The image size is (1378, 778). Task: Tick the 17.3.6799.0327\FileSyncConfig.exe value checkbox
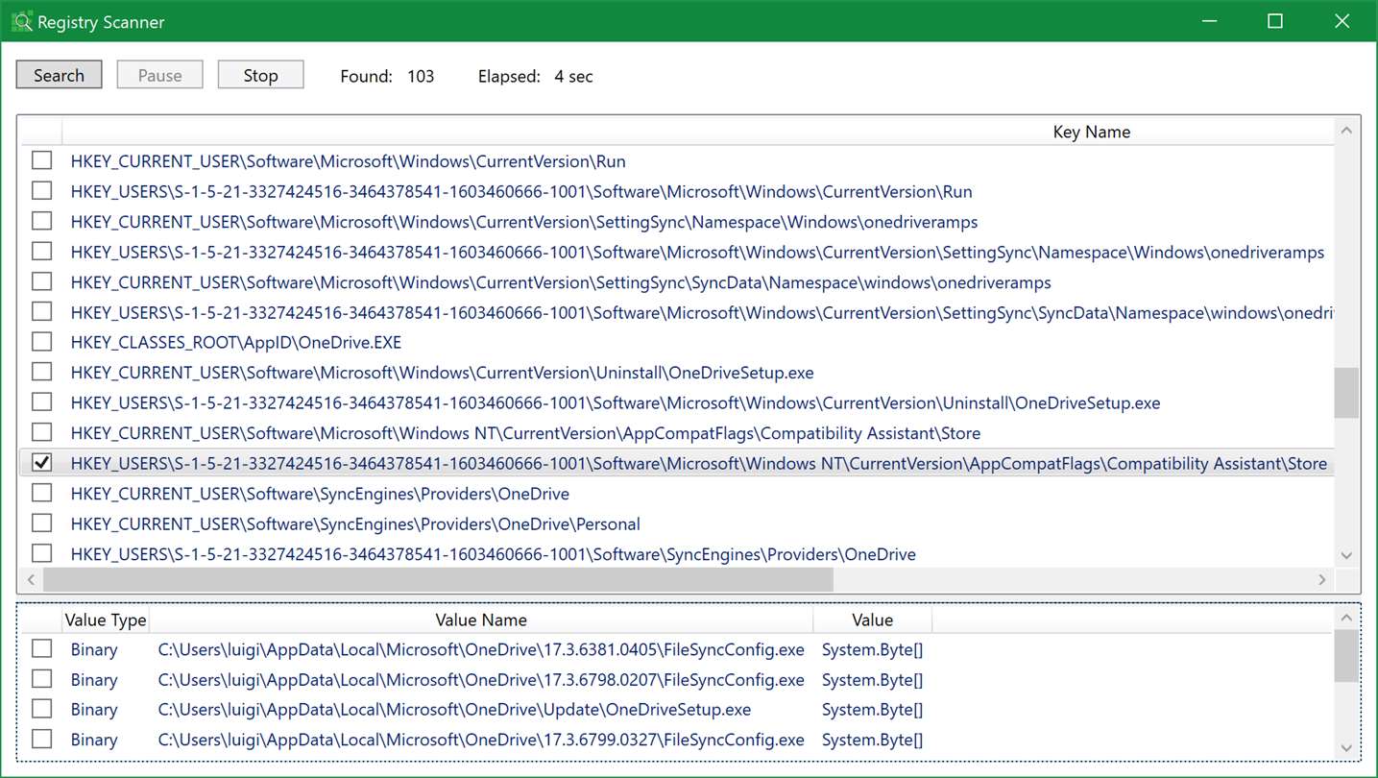click(41, 739)
